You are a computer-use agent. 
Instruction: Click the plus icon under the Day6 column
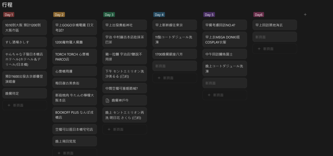click(259, 49)
